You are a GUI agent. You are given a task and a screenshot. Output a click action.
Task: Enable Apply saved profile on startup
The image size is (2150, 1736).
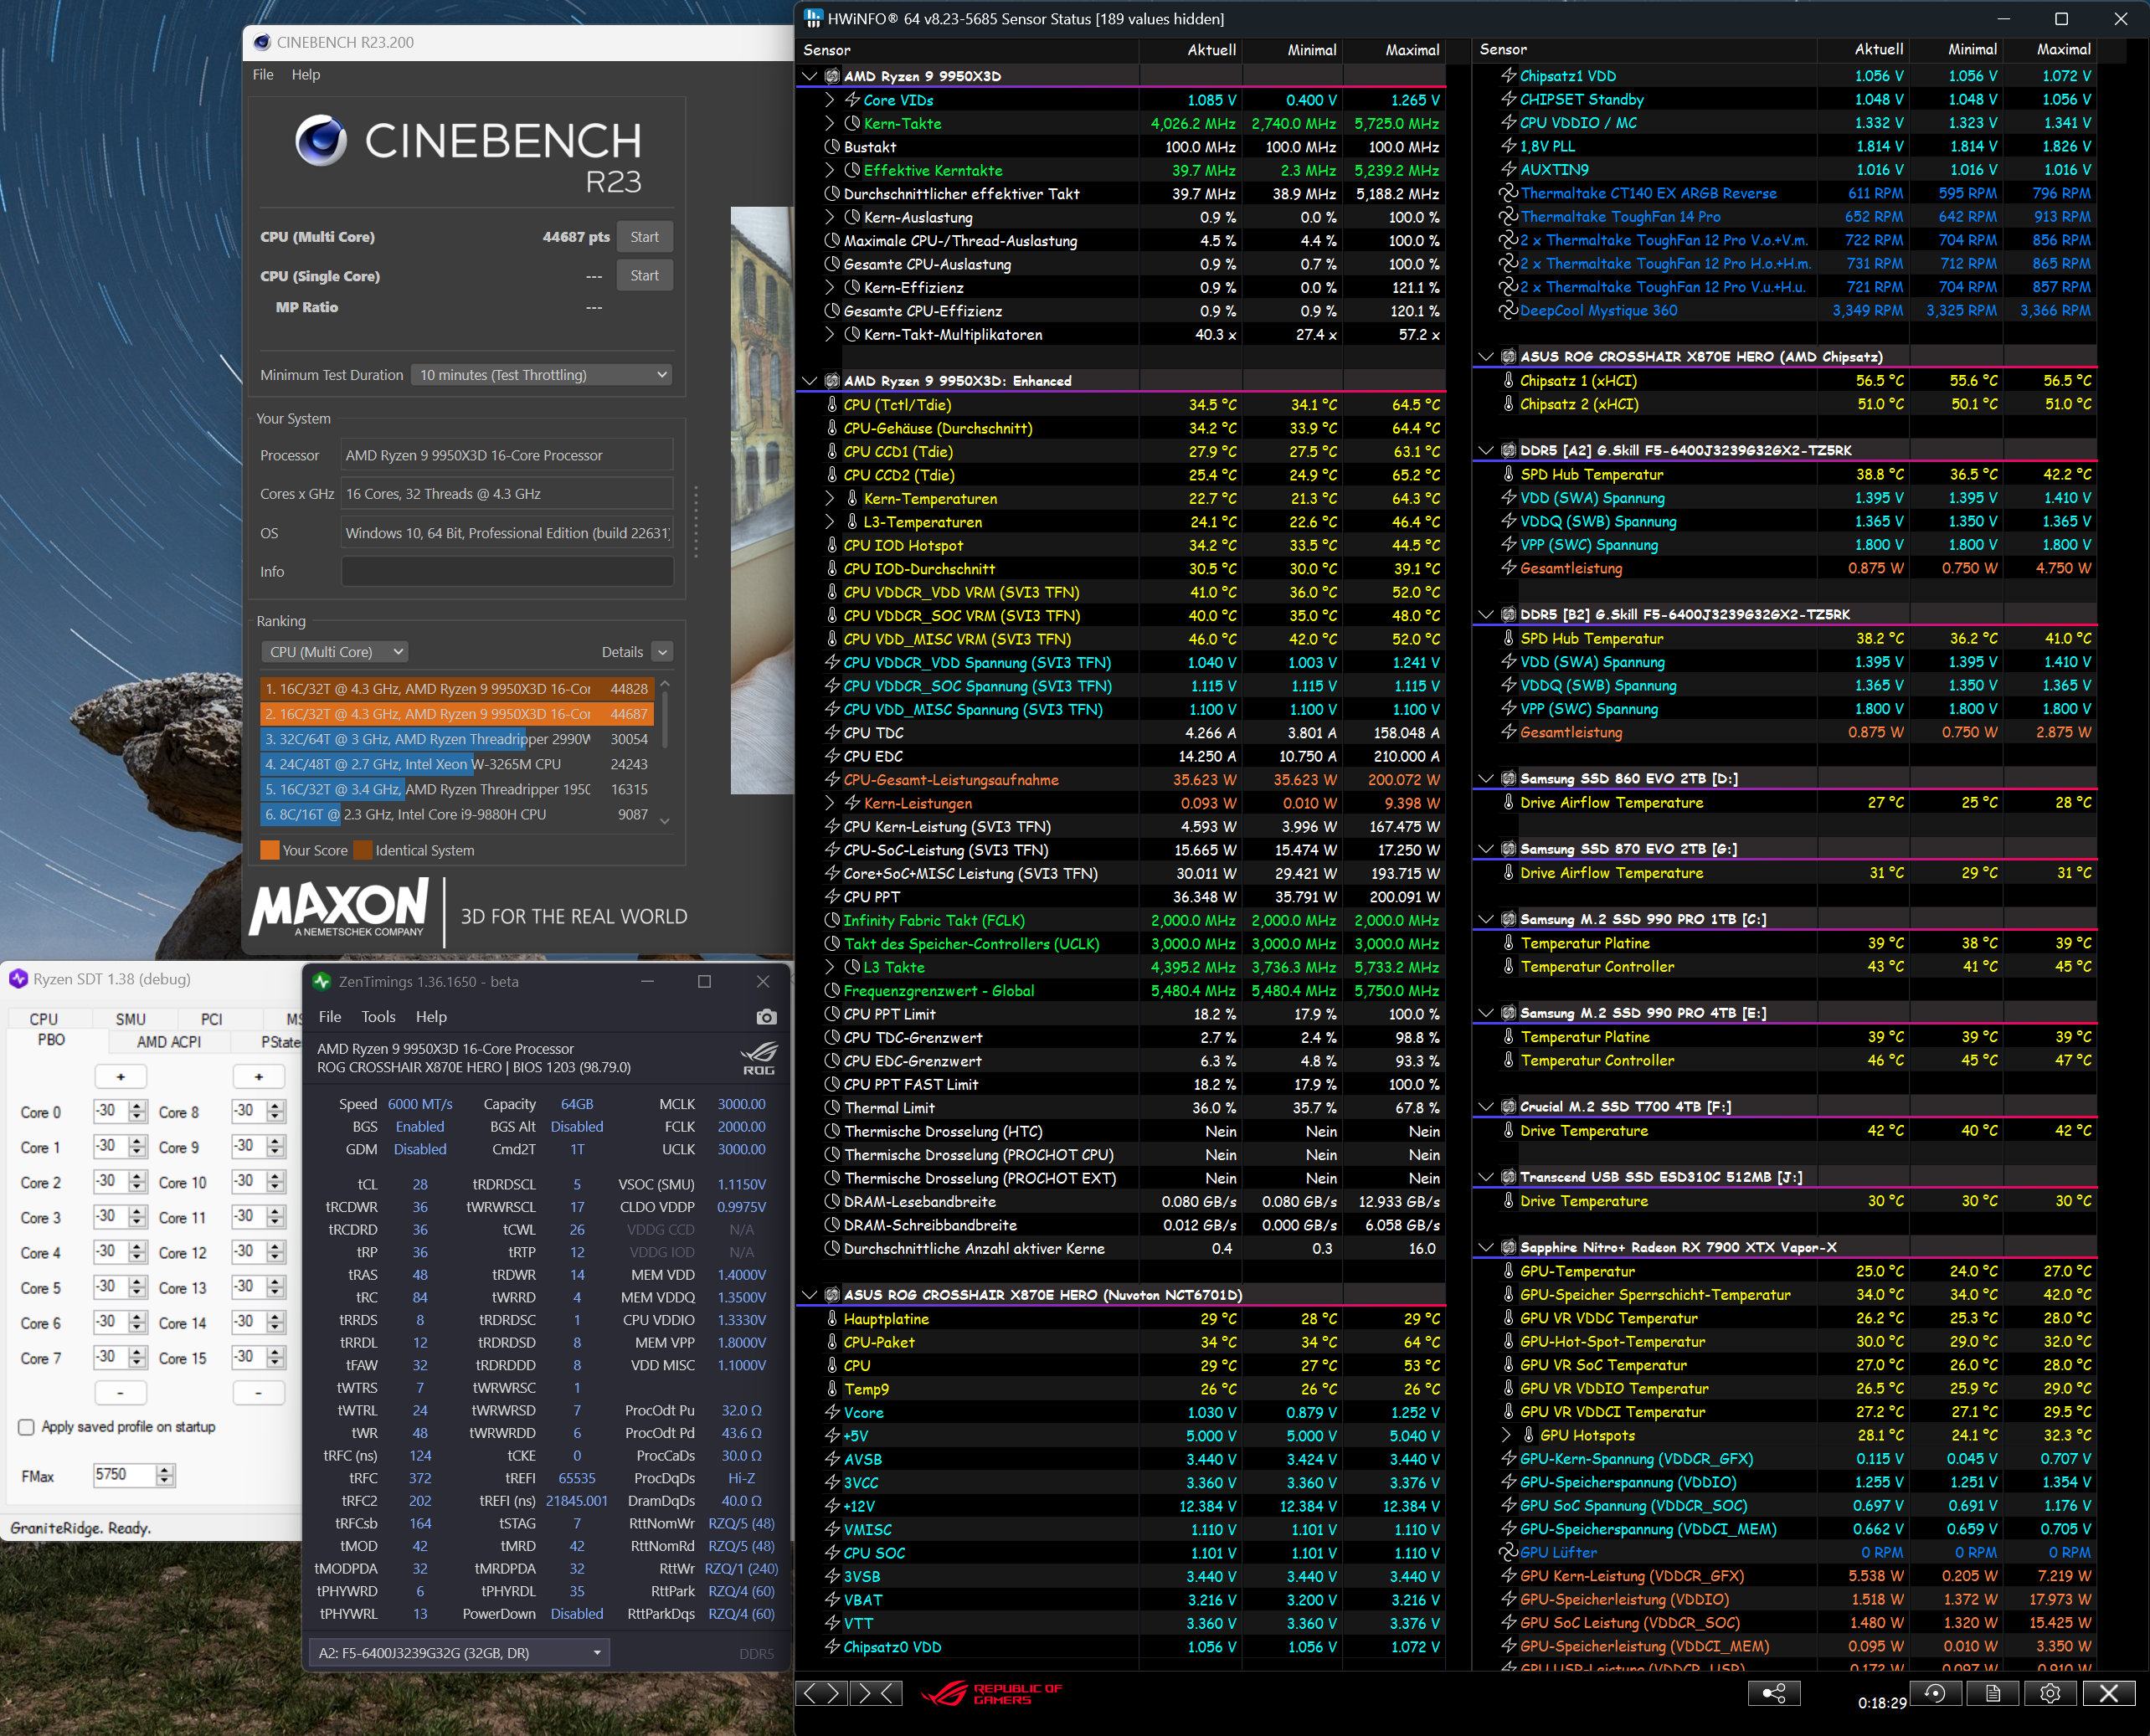[x=27, y=1427]
